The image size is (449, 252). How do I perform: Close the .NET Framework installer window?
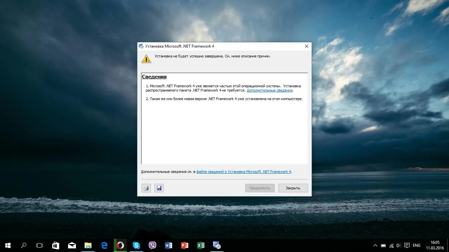(307, 46)
